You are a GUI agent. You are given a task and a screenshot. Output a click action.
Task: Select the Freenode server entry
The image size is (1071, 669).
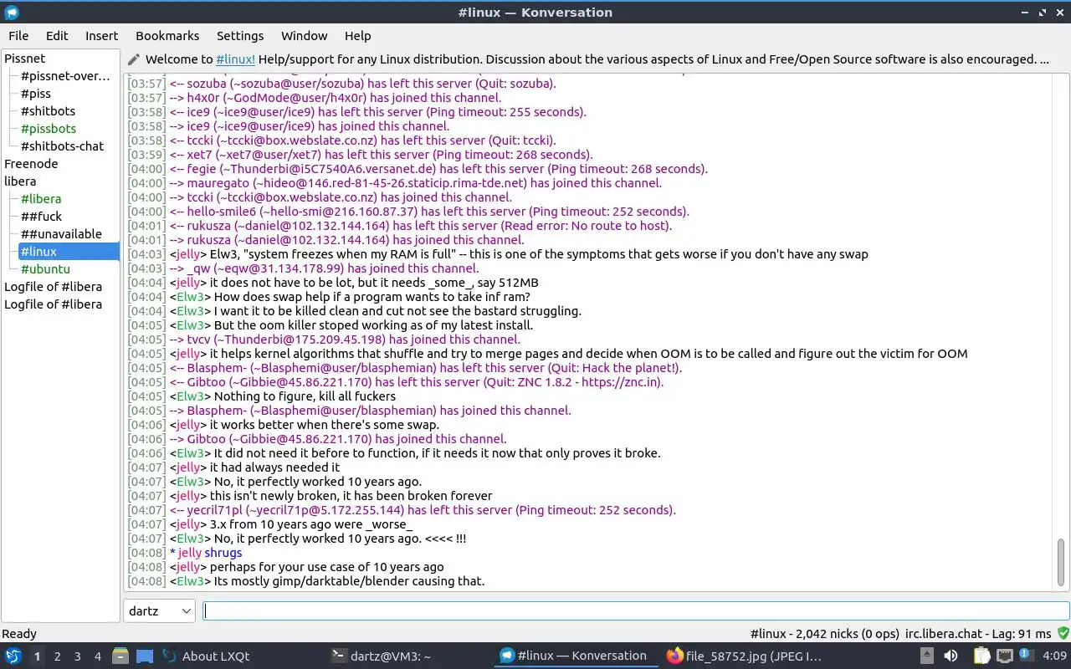click(x=31, y=164)
